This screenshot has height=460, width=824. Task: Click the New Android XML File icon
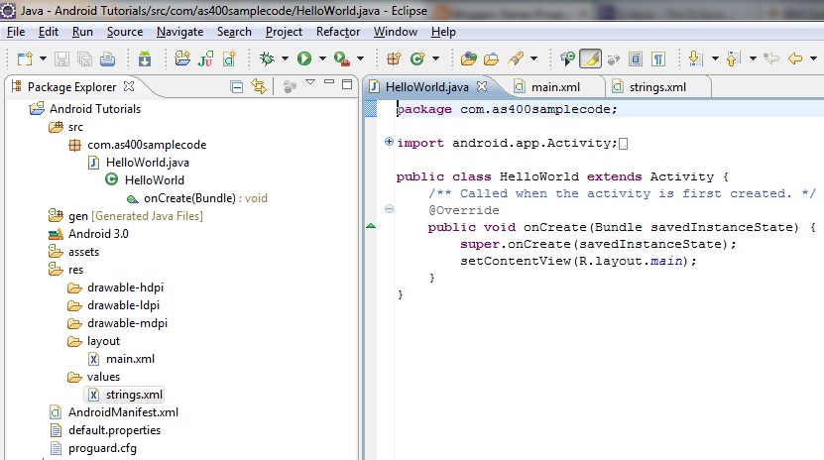pyautogui.click(x=229, y=58)
